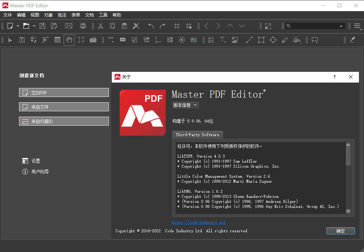This screenshot has width=364, height=252.
Task: Toggle the fit-page view icon near search
Action: (267, 26)
